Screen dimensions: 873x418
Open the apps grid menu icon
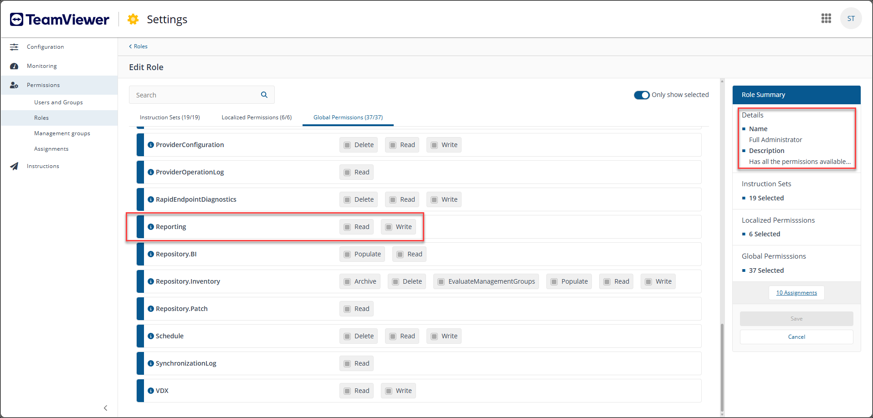(x=826, y=19)
